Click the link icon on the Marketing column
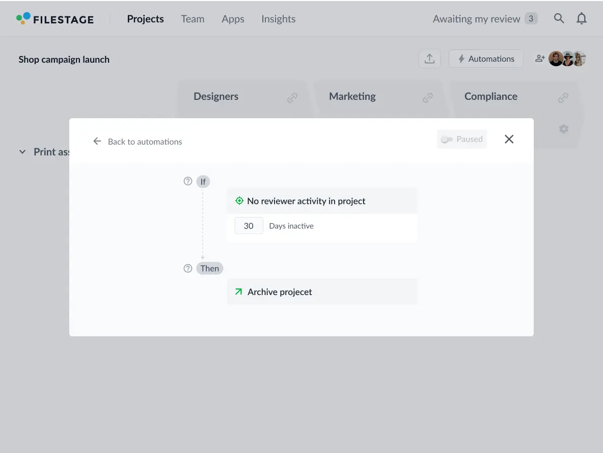The width and height of the screenshot is (603, 453). [x=428, y=97]
